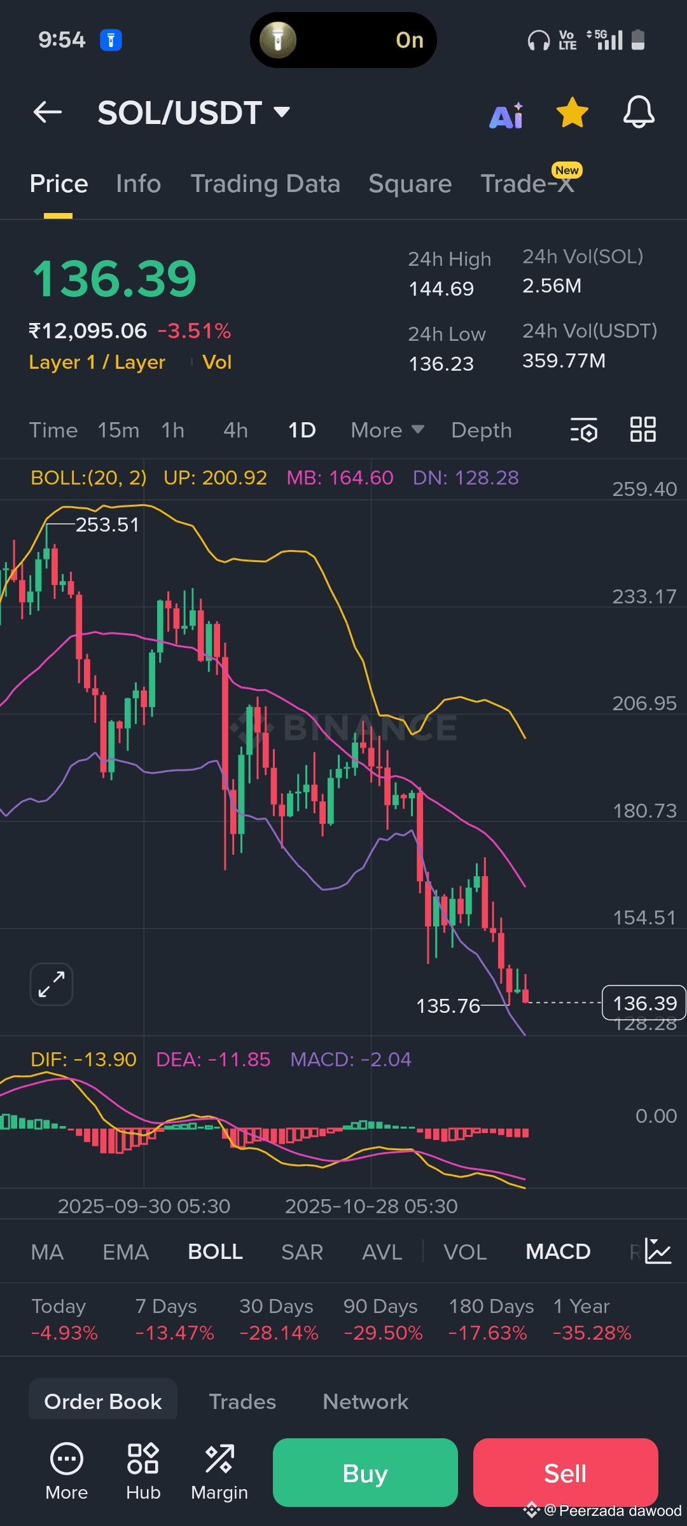This screenshot has height=1526, width=687.
Task: Toggle the BOLL indicator
Action: point(215,1252)
